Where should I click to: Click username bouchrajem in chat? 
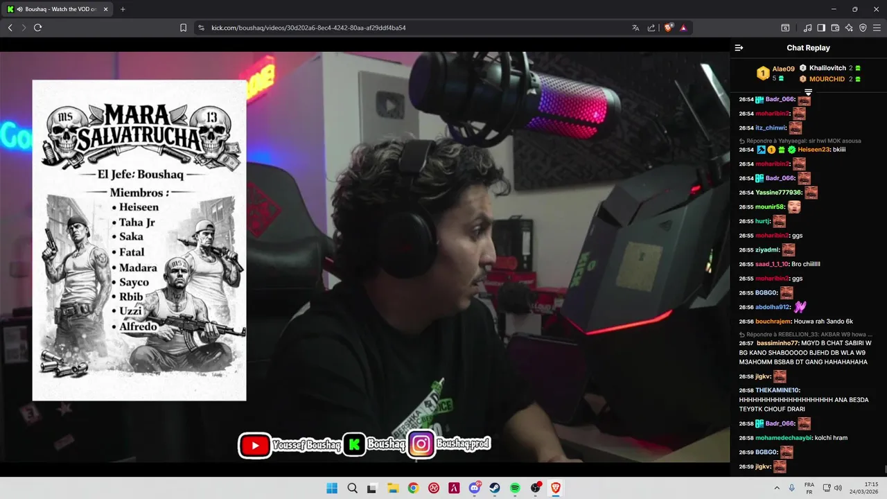[773, 322]
